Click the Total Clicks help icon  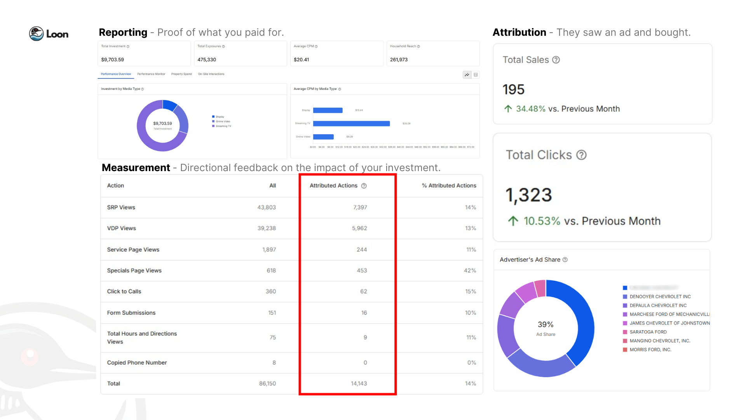[x=581, y=155]
